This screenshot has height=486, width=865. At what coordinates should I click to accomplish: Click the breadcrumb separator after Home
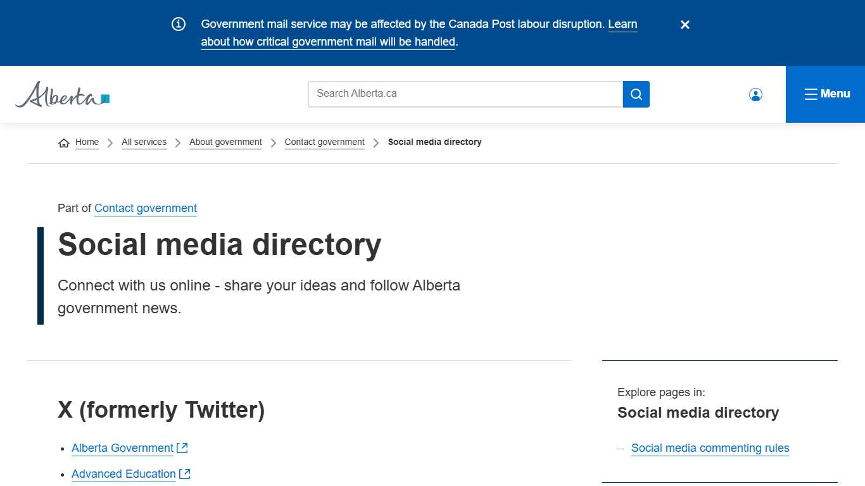[x=110, y=142]
